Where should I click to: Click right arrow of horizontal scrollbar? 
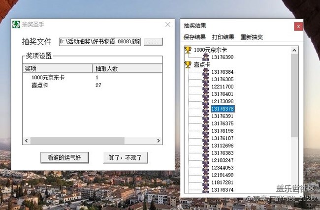coord(159,141)
